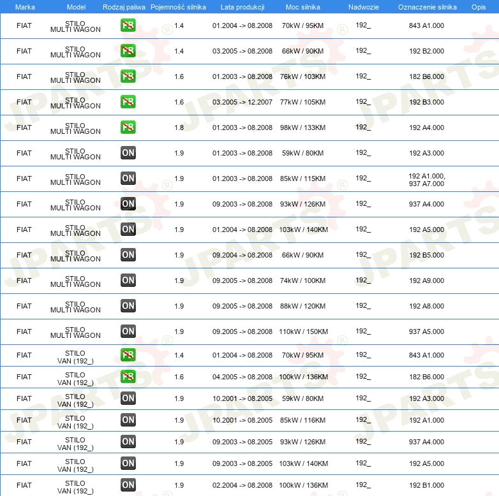Click the 'Marka' column header
499x496 pixels.
pos(25,7)
